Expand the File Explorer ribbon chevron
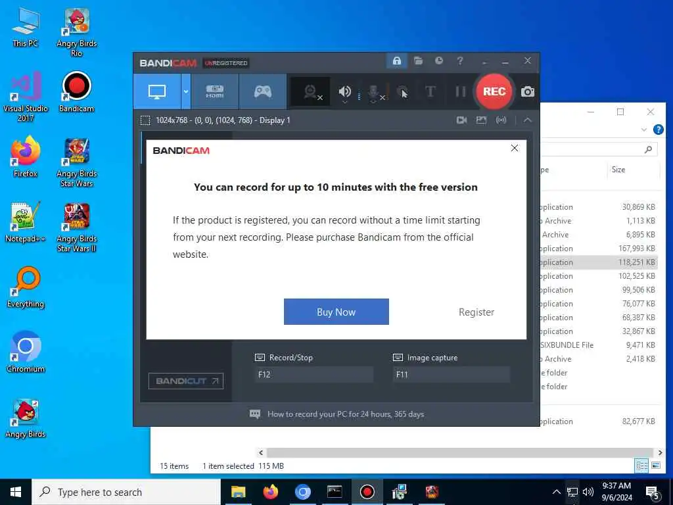 643,130
